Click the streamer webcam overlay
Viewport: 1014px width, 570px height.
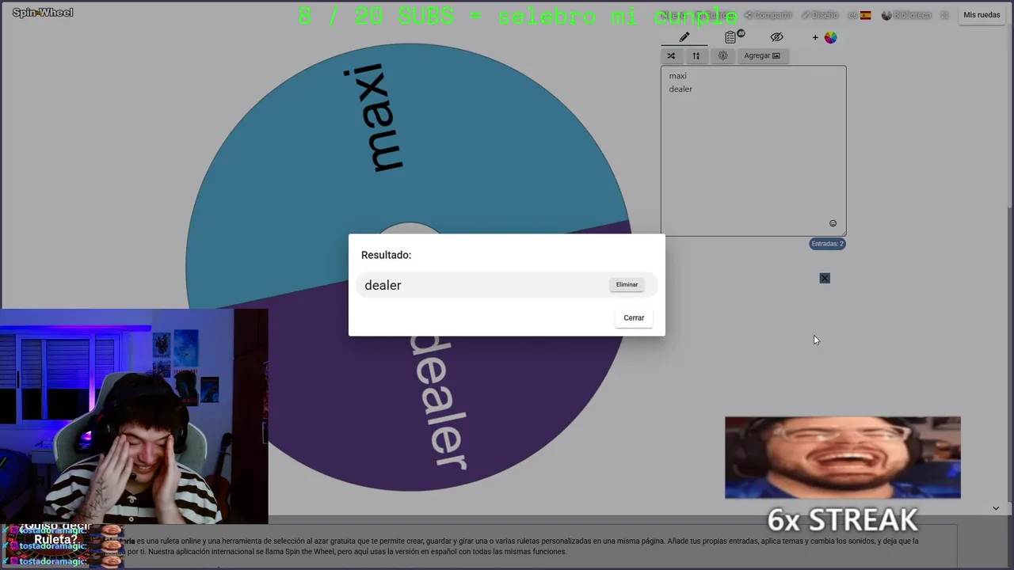coord(134,416)
